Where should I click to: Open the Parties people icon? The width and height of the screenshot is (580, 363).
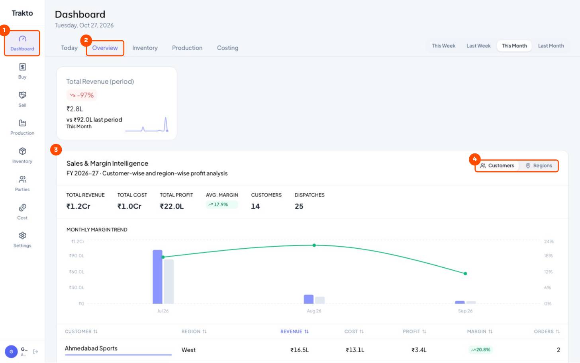coord(22,179)
